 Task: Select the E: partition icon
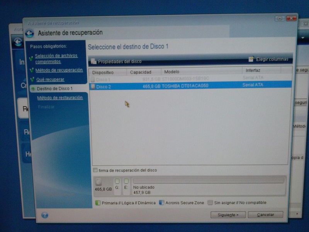(126, 181)
